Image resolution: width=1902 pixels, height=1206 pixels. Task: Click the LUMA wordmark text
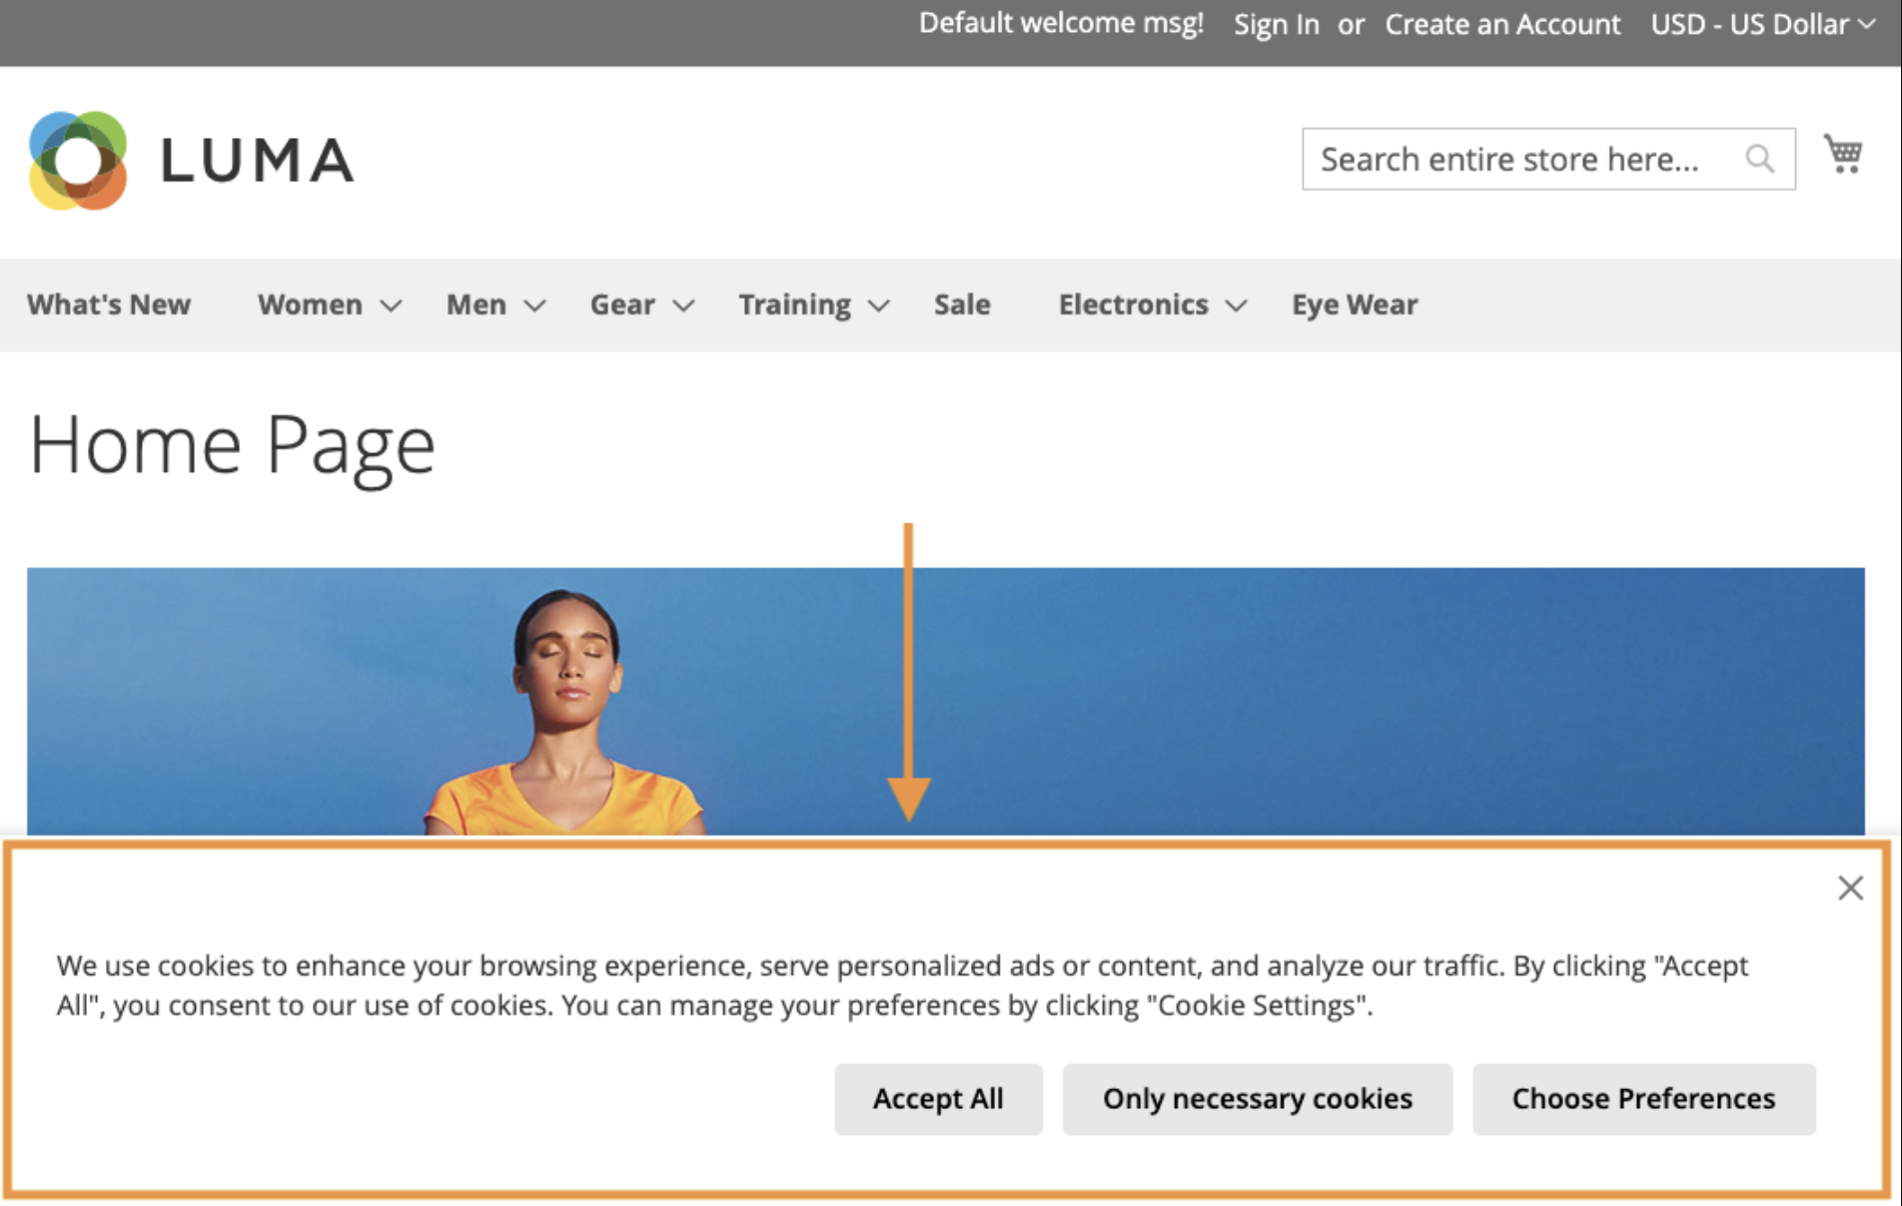tap(258, 161)
